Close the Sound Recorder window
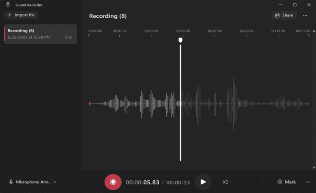 tap(309, 5)
